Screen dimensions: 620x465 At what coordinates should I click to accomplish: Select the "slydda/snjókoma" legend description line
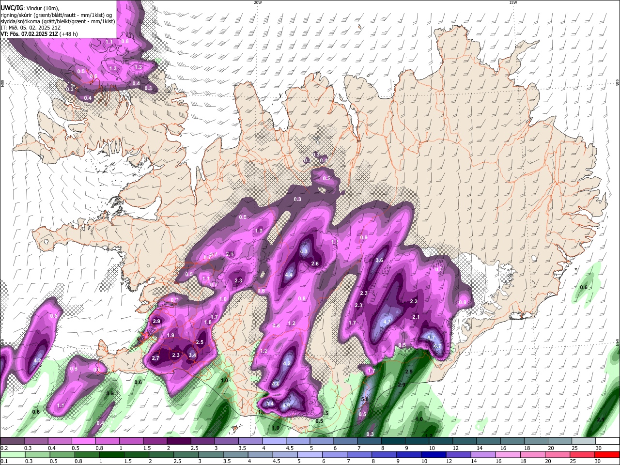pos(58,21)
